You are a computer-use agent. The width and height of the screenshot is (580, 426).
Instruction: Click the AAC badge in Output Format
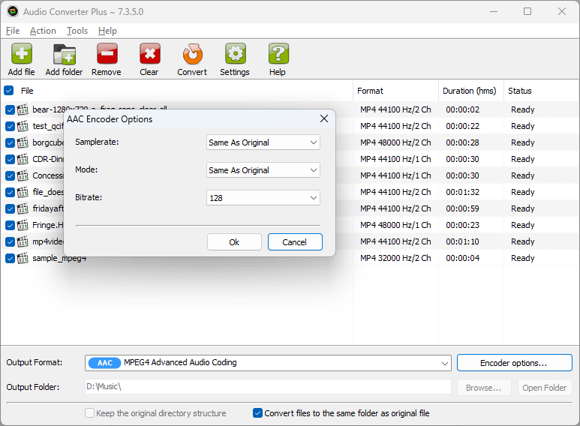tap(105, 363)
